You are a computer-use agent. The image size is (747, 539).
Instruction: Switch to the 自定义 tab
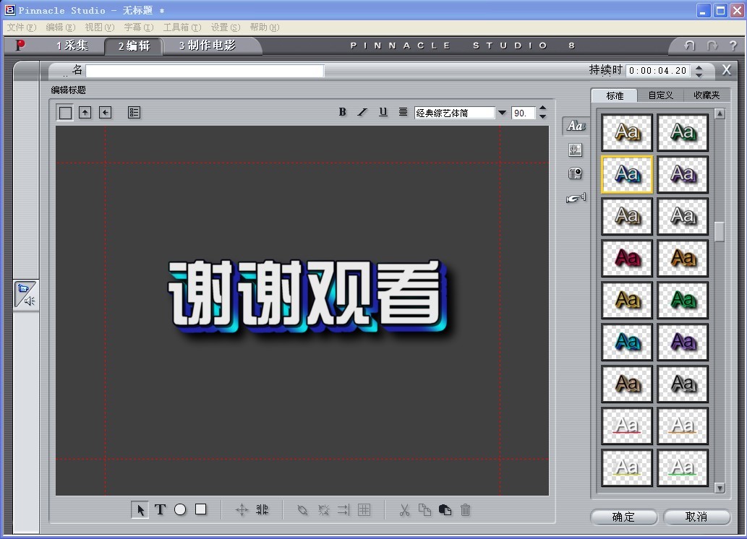pyautogui.click(x=660, y=95)
